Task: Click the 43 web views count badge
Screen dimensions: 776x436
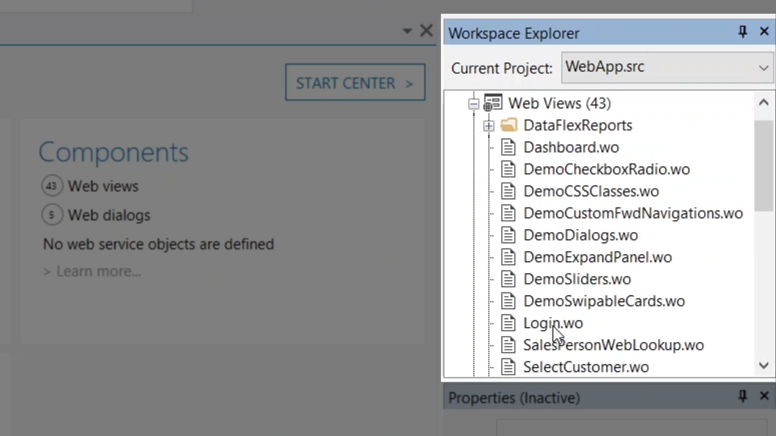Action: click(x=52, y=186)
